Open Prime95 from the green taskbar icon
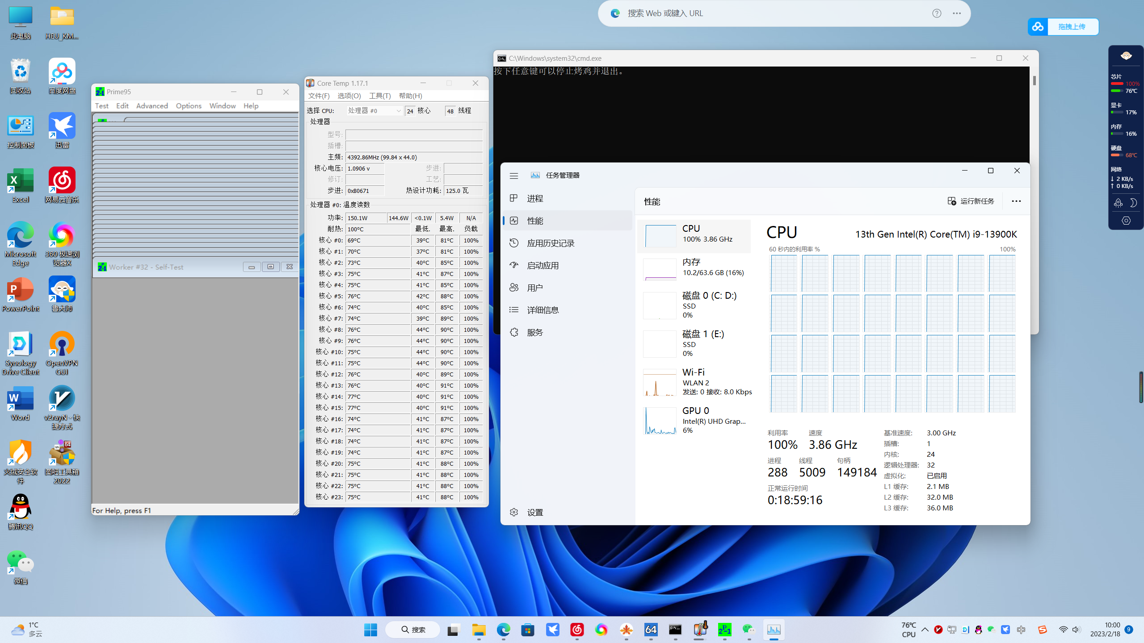Image resolution: width=1144 pixels, height=643 pixels. click(725, 630)
